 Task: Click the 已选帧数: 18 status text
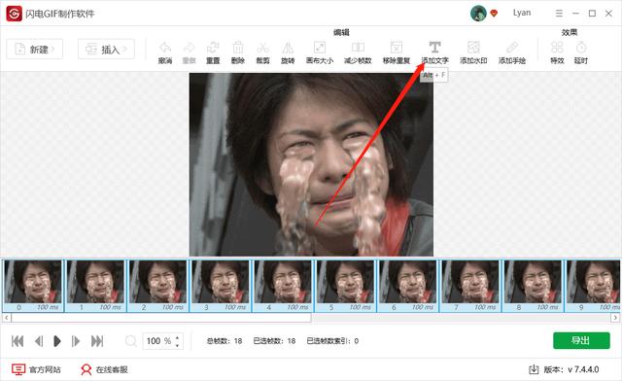(274, 341)
